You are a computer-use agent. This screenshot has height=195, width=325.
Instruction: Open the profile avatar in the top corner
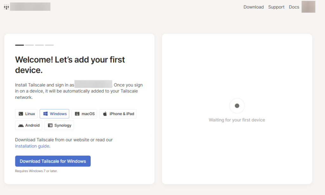tap(308, 7)
